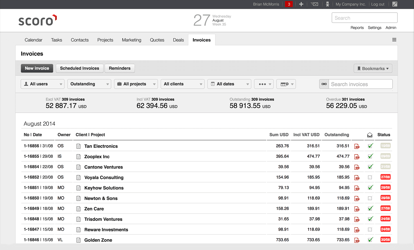Click document icon next to Zen Care
The height and width of the screenshot is (250, 414).
[x=79, y=209]
